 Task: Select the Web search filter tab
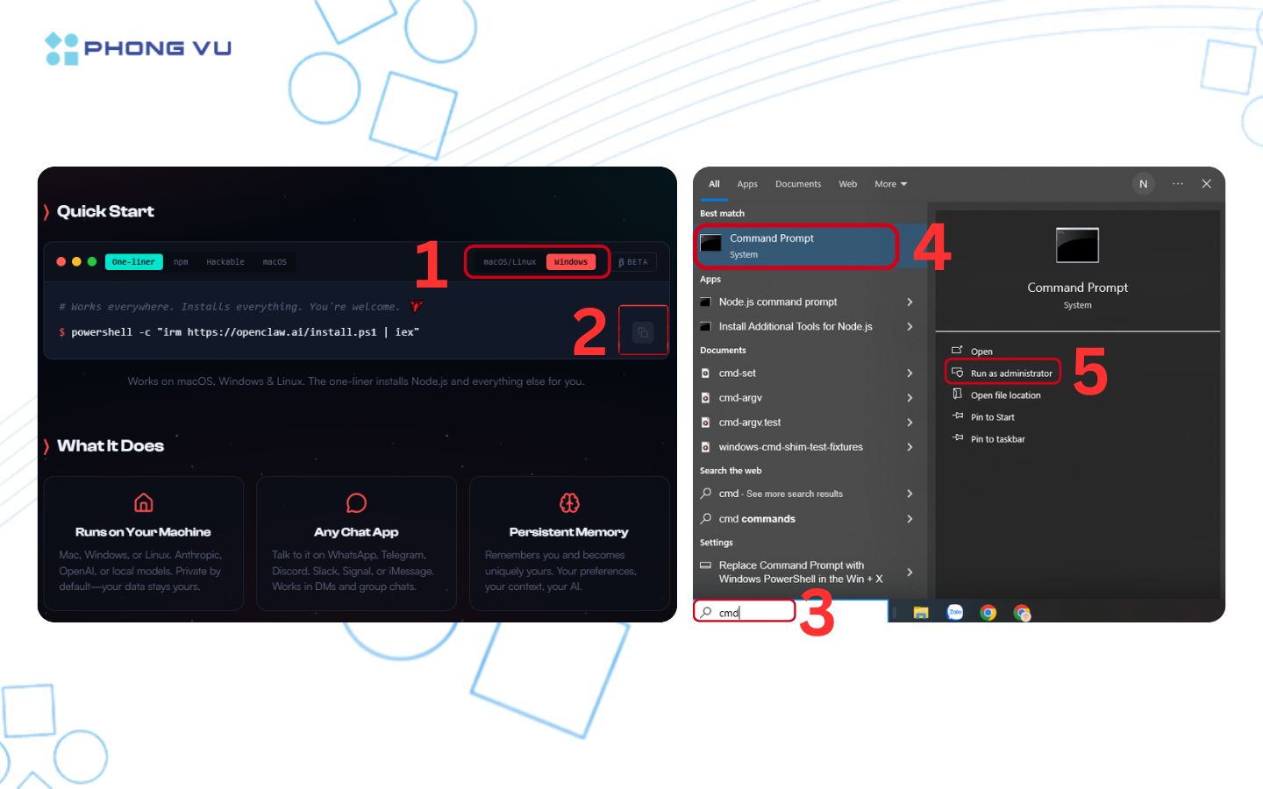click(847, 184)
